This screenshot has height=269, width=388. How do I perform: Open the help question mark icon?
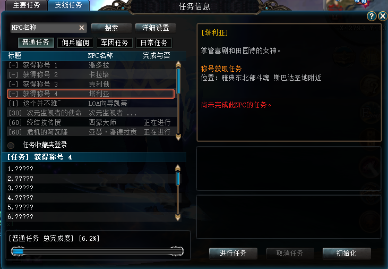pos(372,16)
